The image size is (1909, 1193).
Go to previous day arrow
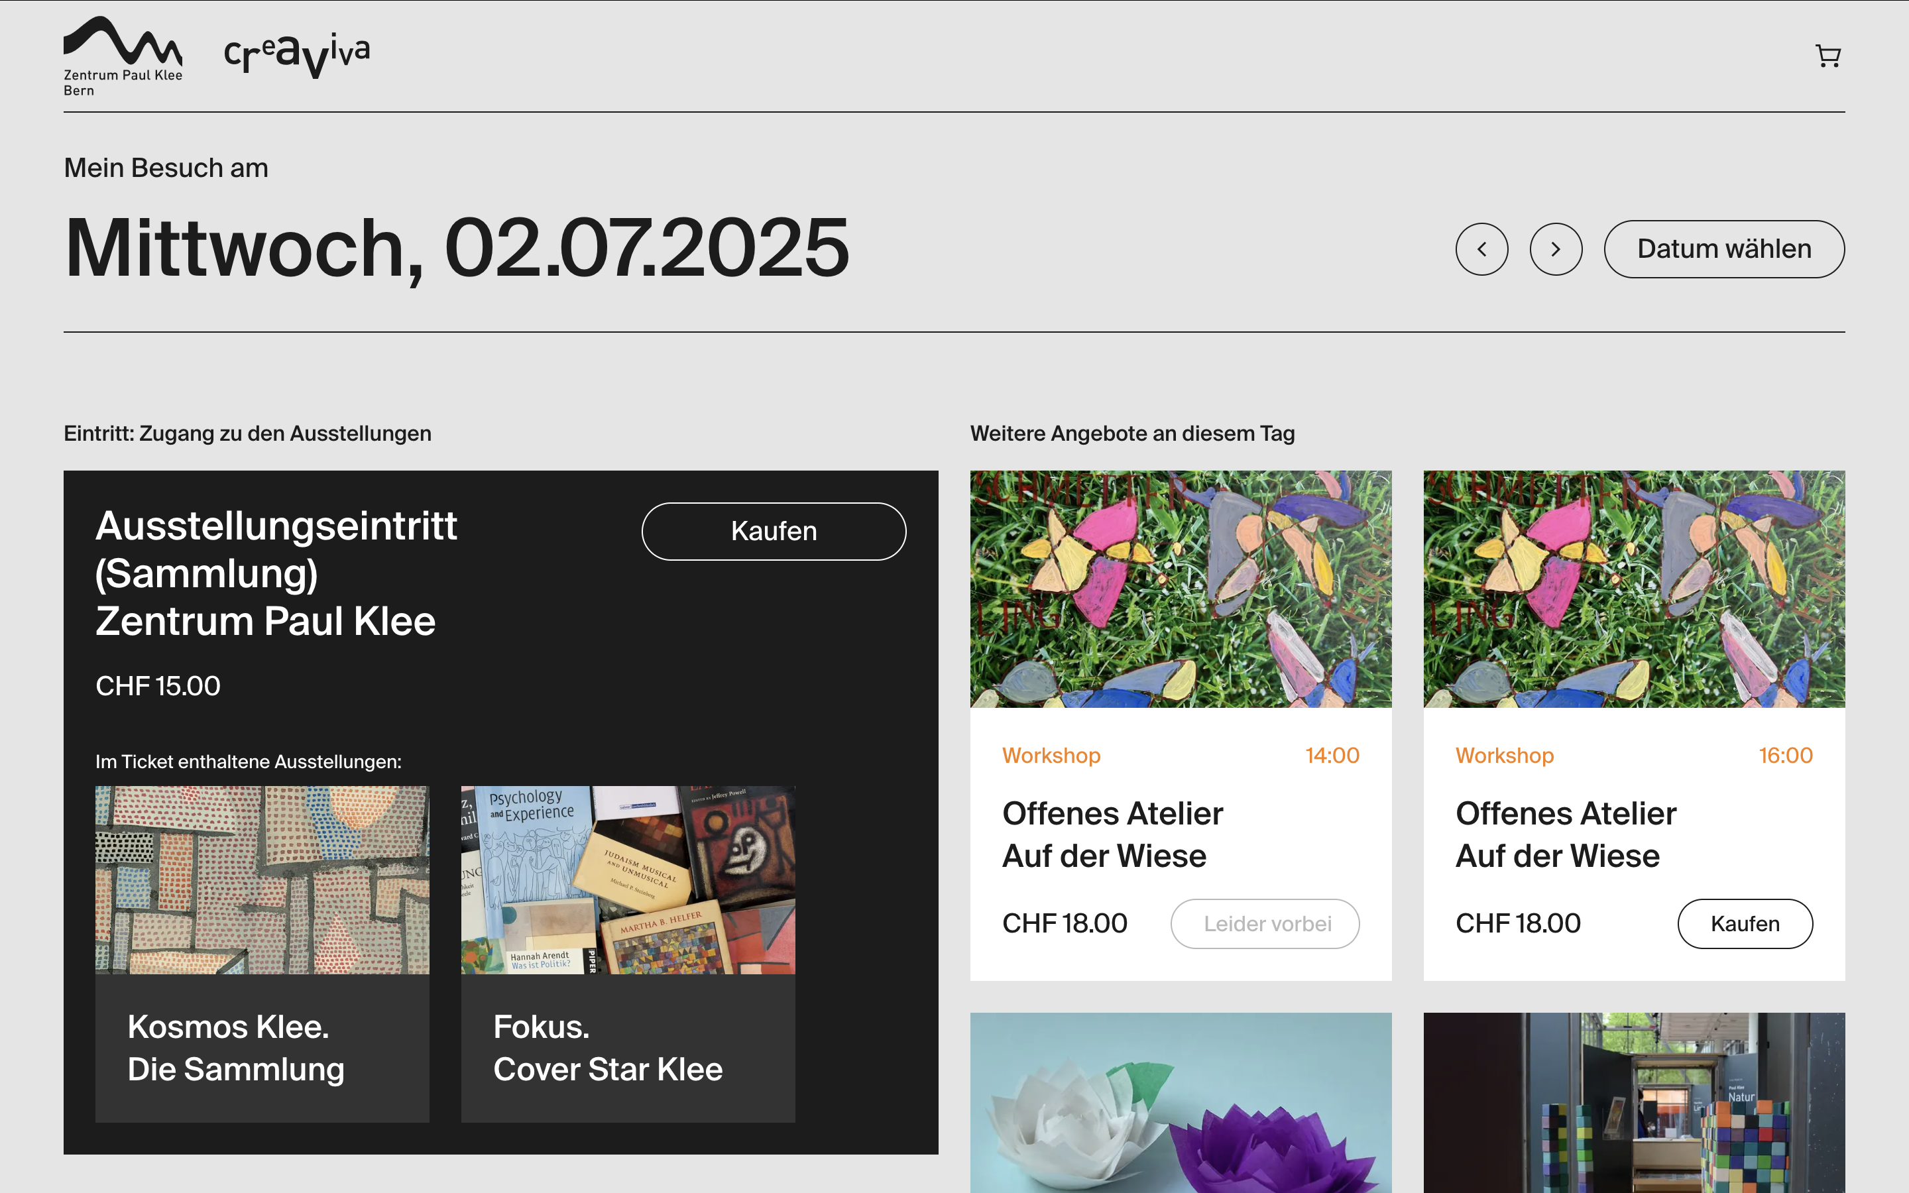coord(1481,249)
